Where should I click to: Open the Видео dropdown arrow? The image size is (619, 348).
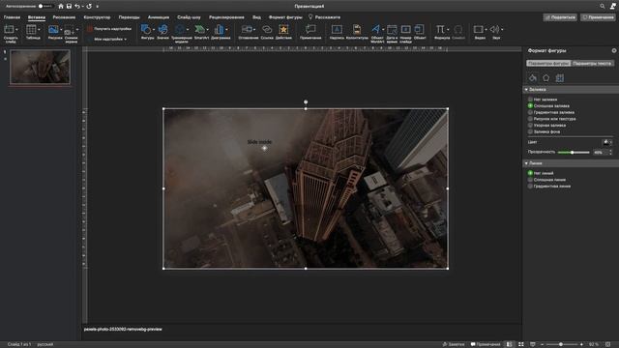pyautogui.click(x=486, y=30)
